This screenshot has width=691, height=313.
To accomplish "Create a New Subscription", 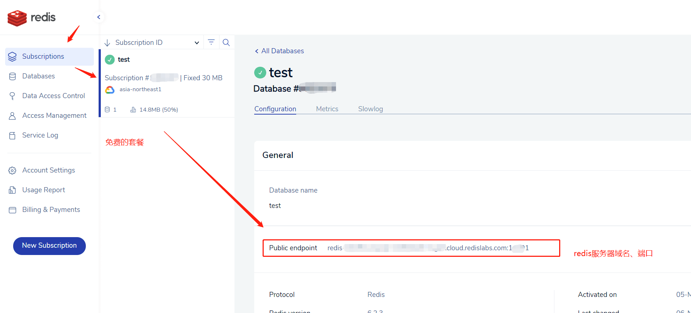I will tap(49, 246).
